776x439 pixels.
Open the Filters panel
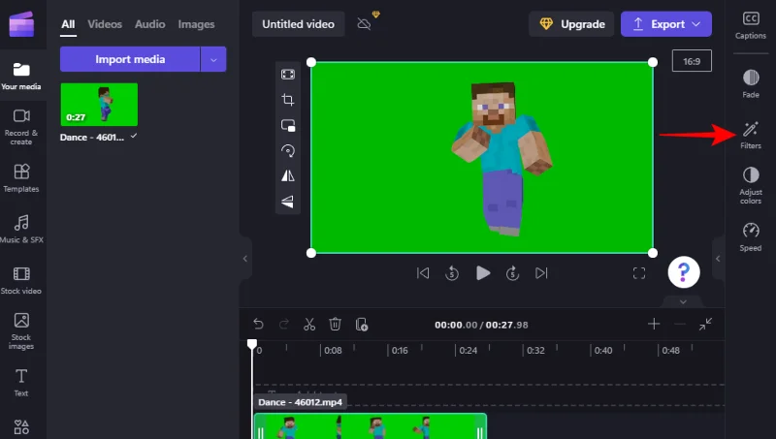point(751,135)
